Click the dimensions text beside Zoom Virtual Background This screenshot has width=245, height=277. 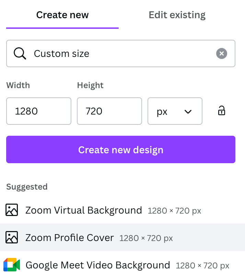pyautogui.click(x=174, y=211)
